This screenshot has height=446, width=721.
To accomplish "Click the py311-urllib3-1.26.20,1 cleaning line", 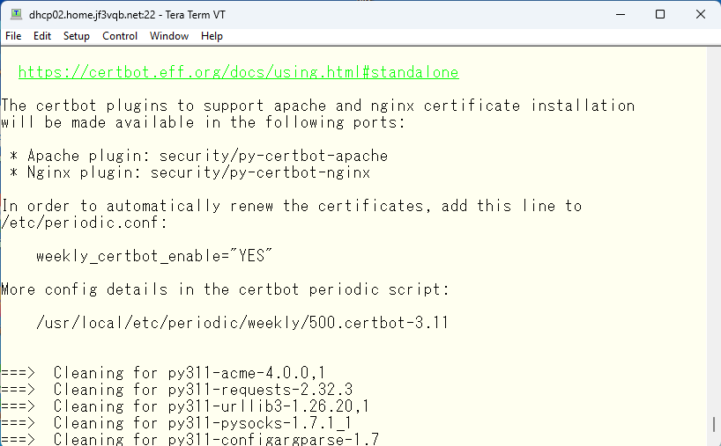I will point(185,406).
